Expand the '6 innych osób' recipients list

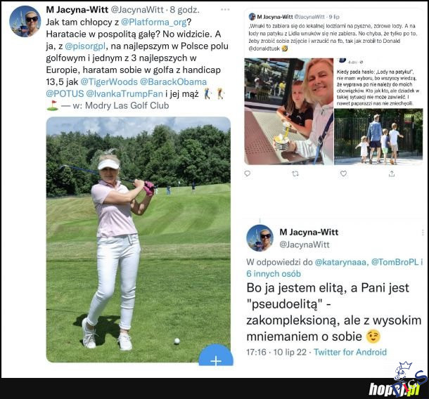point(274,273)
